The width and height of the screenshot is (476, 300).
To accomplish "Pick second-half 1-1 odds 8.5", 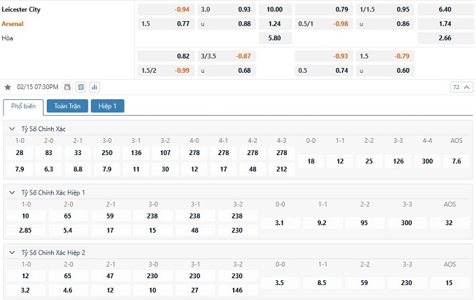I will pos(322,282).
